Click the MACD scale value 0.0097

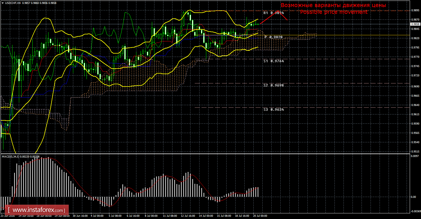coord(415,156)
